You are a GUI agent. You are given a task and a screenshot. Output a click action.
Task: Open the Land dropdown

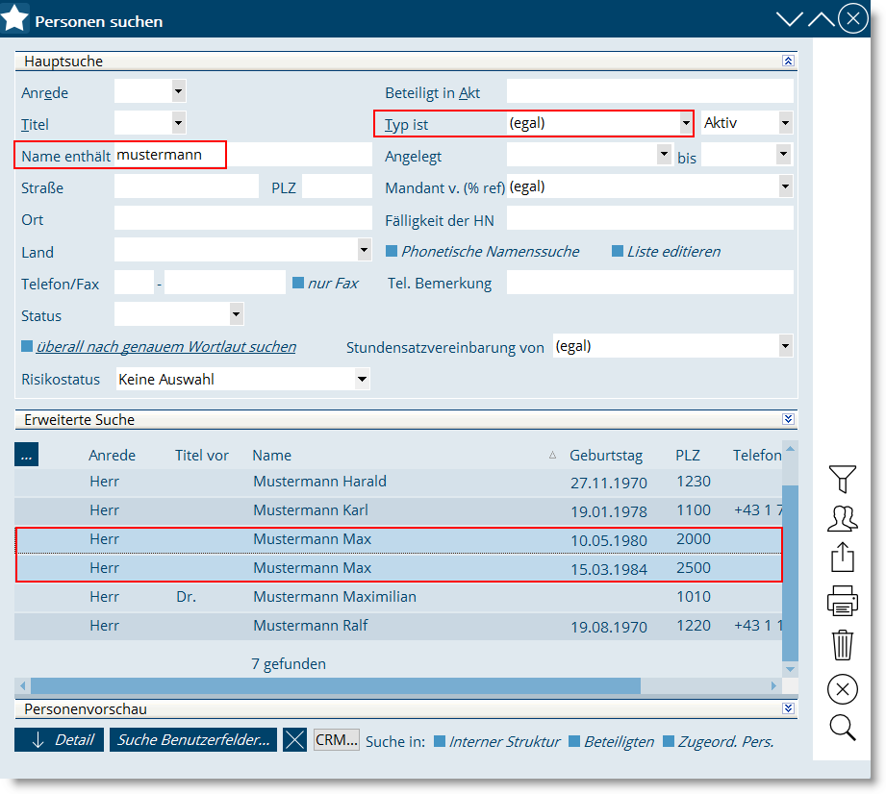click(365, 250)
